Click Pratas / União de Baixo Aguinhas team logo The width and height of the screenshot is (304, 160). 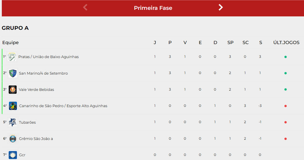[12, 57]
